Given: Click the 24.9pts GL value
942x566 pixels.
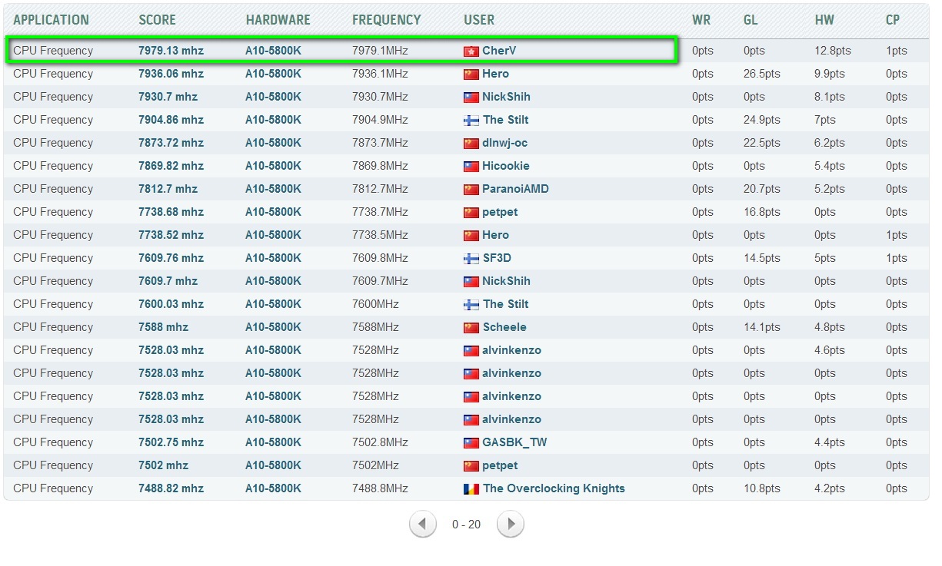Looking at the screenshot, I should 761,120.
